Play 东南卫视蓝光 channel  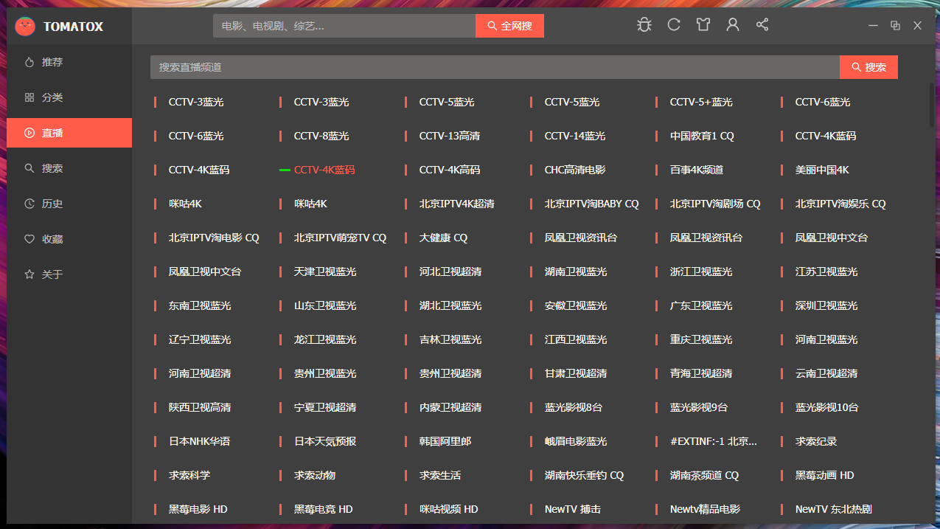click(200, 305)
